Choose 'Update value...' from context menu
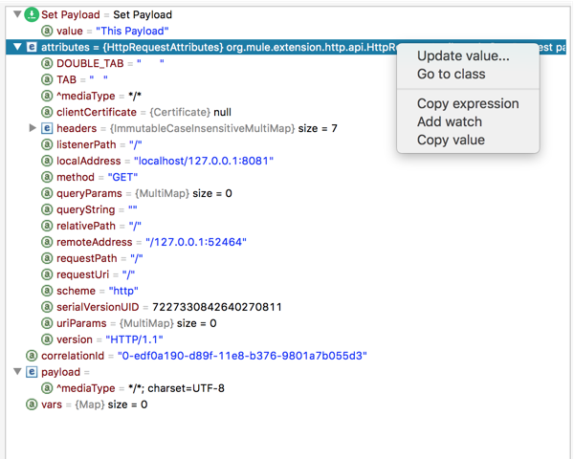 (x=463, y=55)
